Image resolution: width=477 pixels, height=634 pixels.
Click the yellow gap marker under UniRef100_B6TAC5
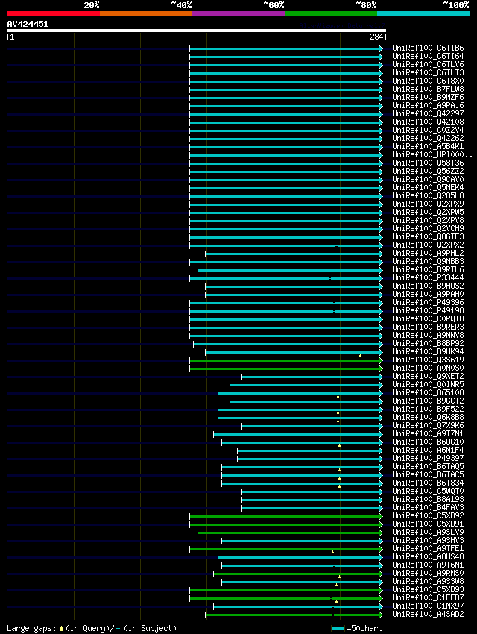coord(339,478)
